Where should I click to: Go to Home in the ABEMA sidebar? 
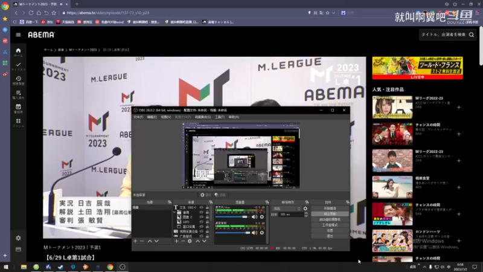[18, 52]
